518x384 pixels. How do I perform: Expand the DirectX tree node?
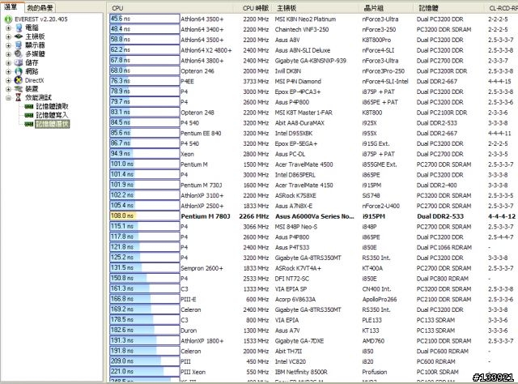coord(9,80)
